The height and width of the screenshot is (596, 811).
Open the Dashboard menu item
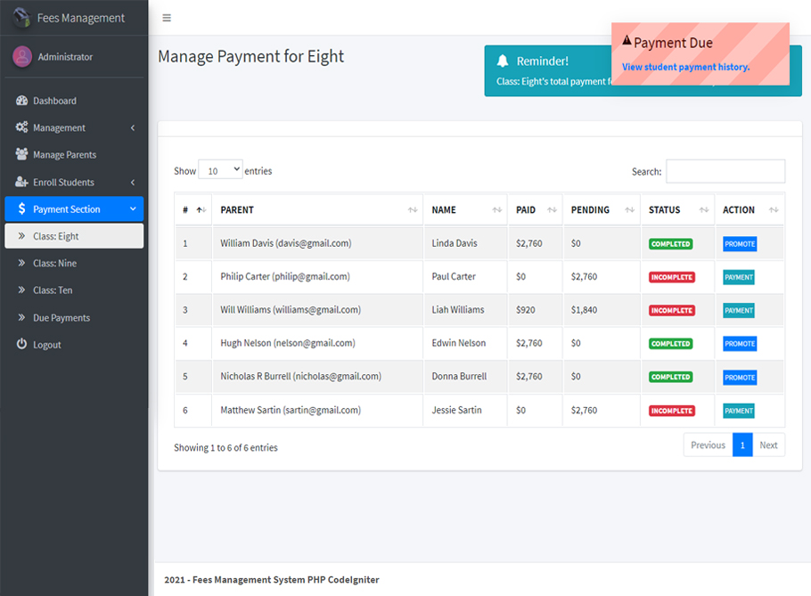[74, 101]
